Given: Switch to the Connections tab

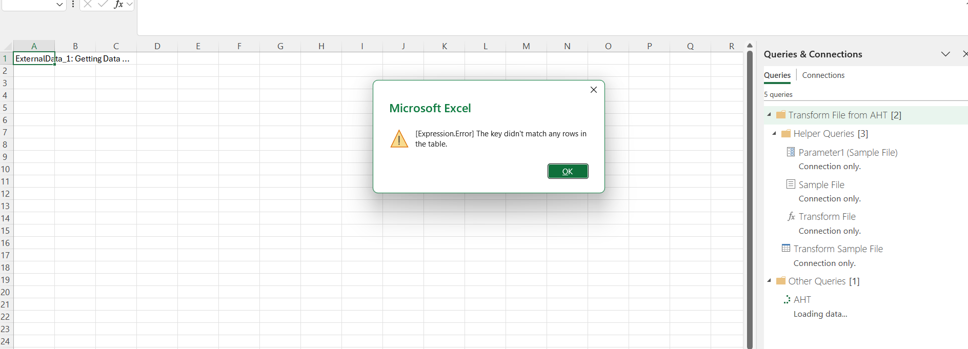Looking at the screenshot, I should (x=823, y=75).
